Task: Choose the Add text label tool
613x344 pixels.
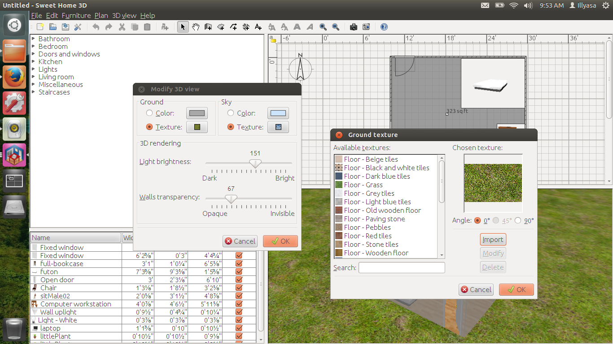Action: (x=258, y=27)
